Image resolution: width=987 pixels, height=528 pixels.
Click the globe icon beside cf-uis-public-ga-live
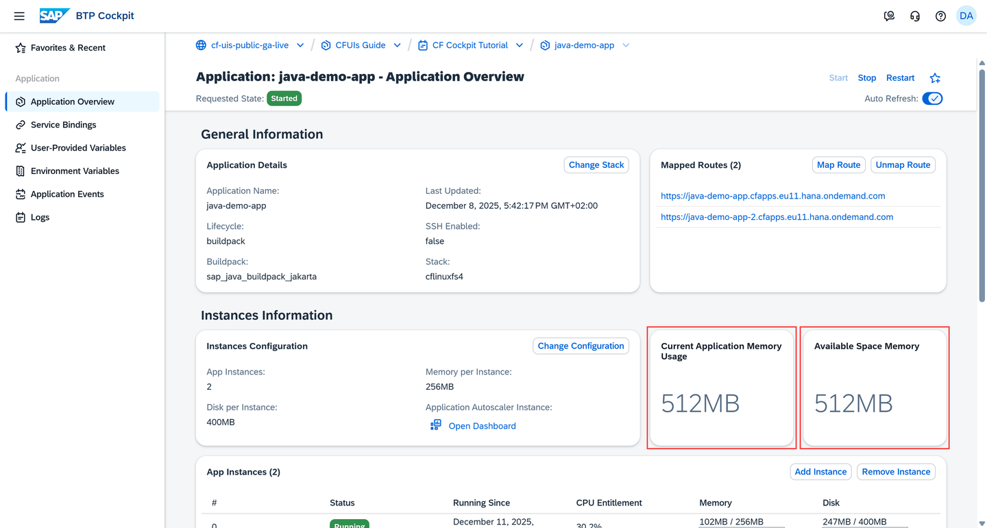coord(201,45)
